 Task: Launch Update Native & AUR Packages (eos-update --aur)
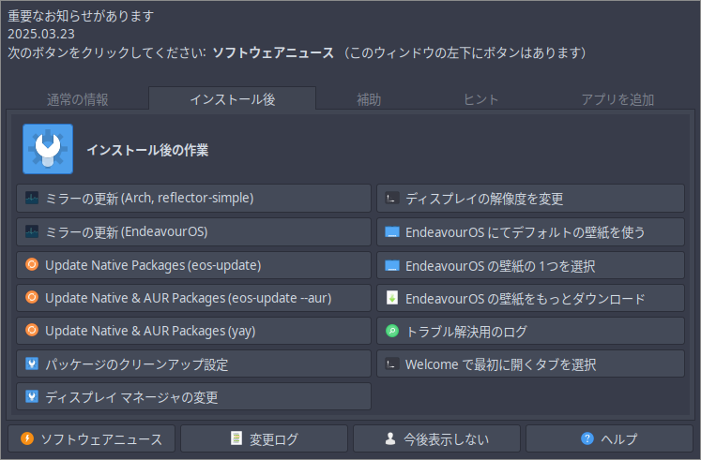(x=193, y=298)
